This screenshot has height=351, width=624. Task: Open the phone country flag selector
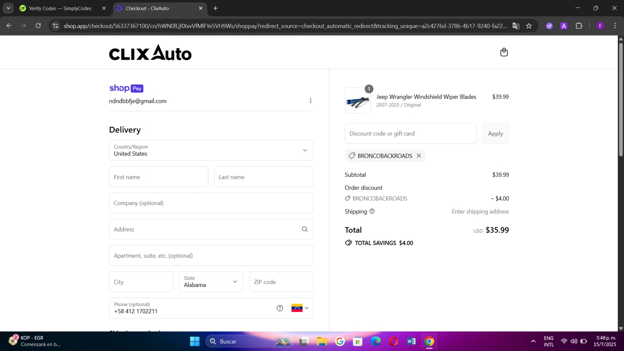coord(300,308)
